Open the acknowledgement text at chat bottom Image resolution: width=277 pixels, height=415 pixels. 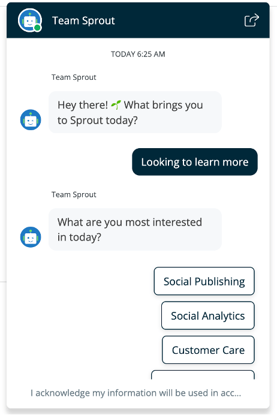[136, 393]
